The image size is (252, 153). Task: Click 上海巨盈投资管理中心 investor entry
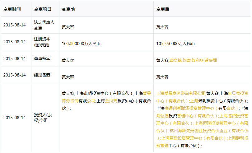pos(184,138)
